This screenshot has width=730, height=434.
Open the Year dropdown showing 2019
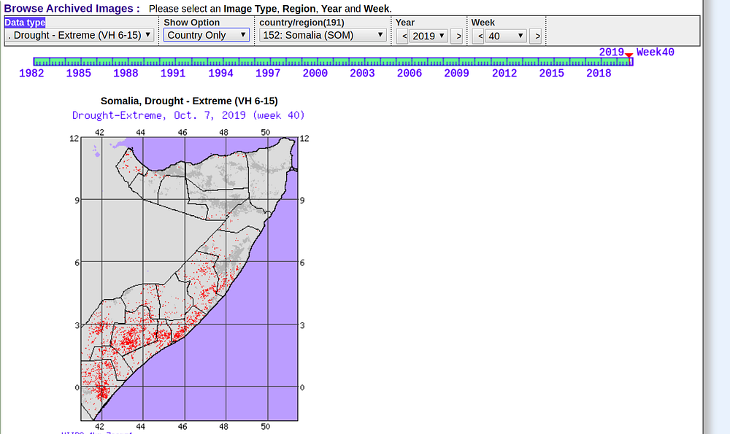429,36
